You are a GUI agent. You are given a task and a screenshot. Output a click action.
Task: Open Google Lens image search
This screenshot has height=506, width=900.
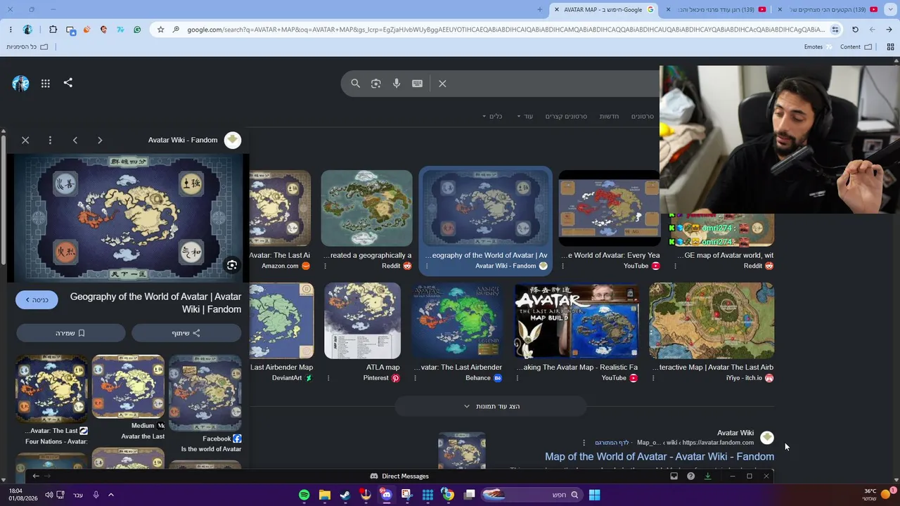pos(376,84)
